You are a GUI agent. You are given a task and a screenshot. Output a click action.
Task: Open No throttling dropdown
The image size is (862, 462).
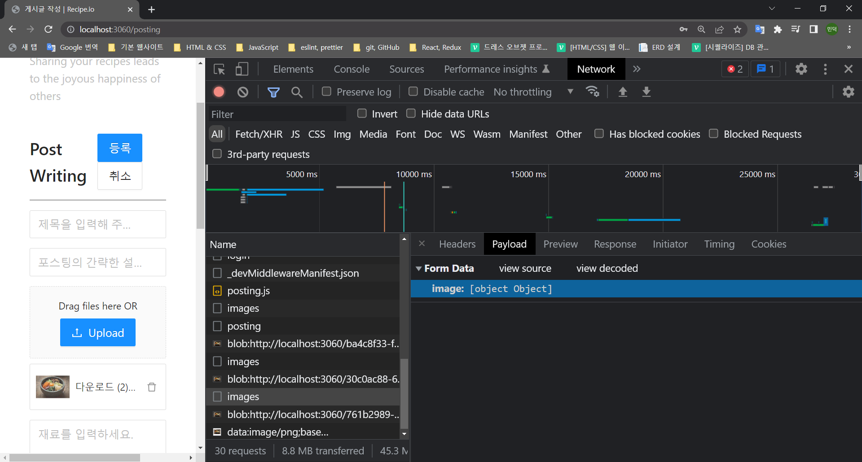pos(533,92)
